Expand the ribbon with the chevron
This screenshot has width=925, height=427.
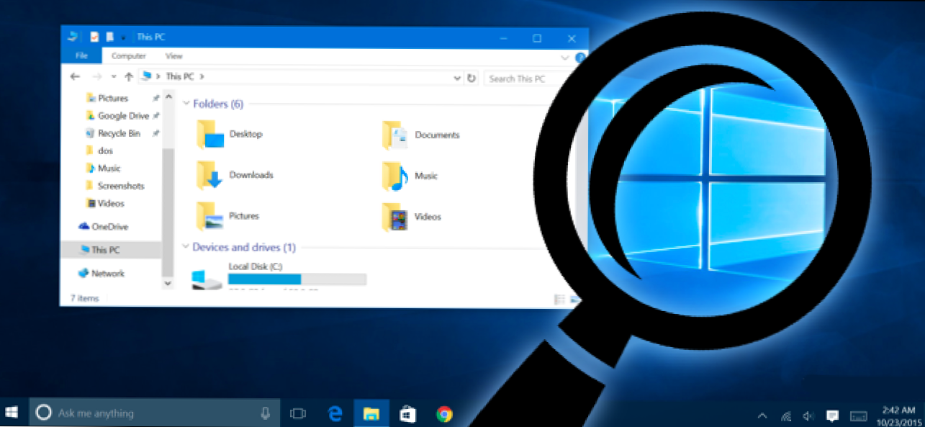565,57
